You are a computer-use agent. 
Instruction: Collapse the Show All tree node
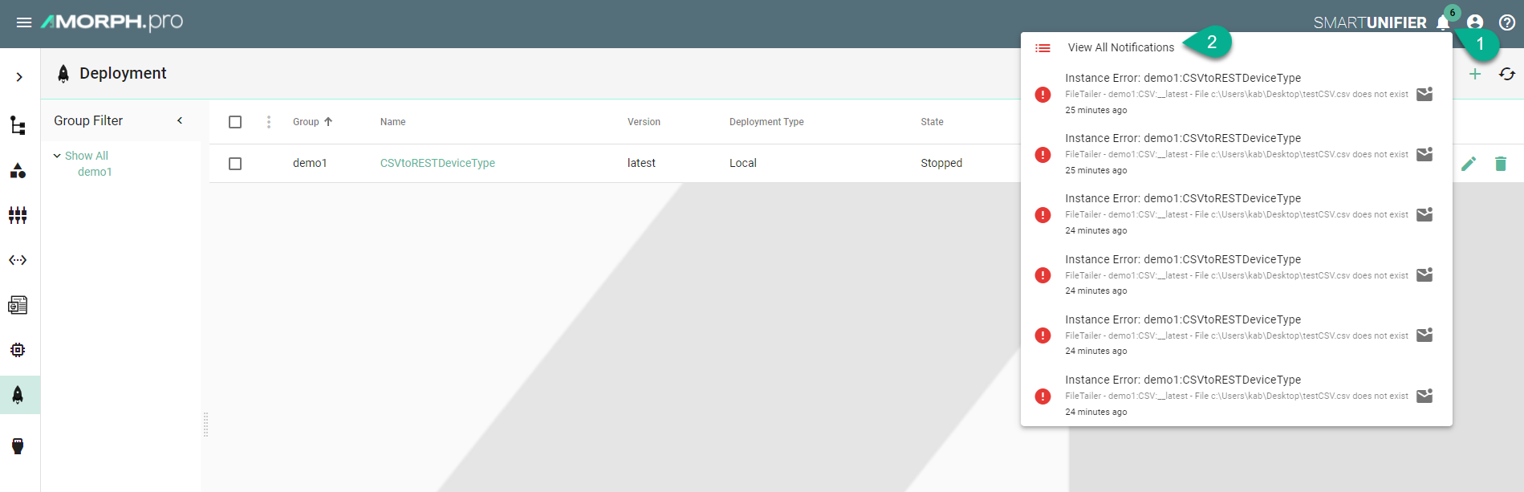[x=57, y=156]
